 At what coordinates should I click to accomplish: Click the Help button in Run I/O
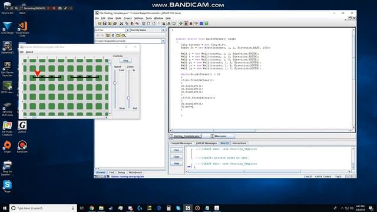click(177, 164)
